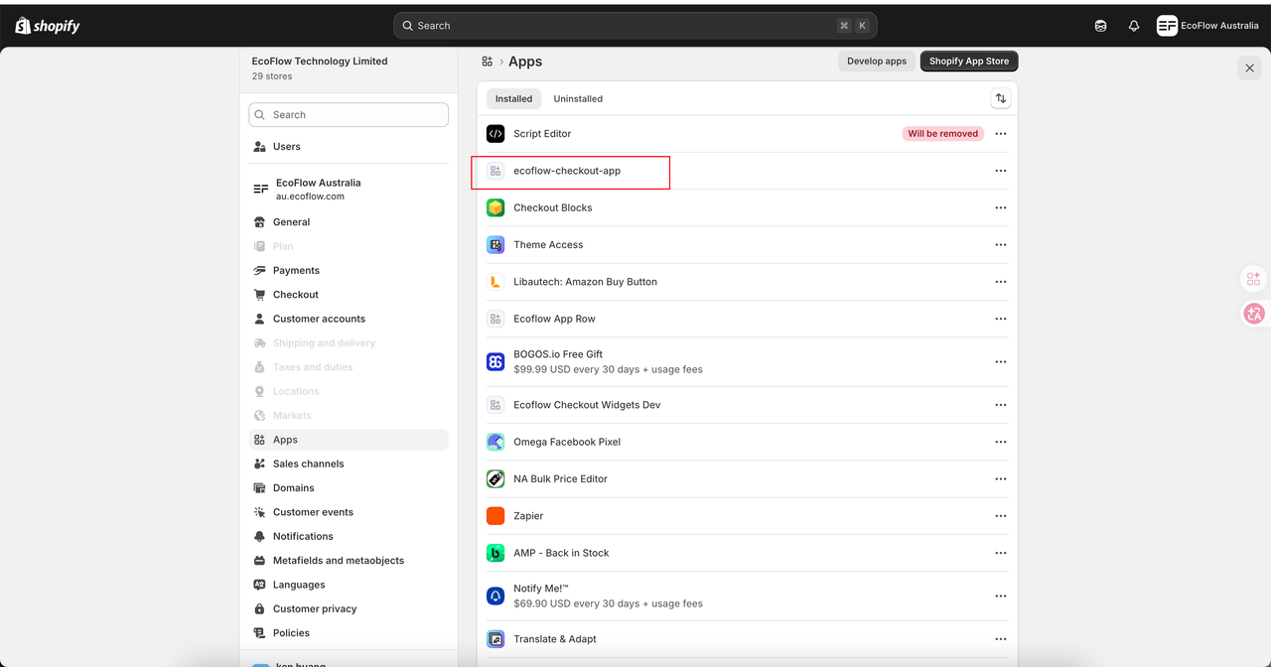1271x667 pixels.
Task: Open the Script Editor app icon
Action: coord(495,134)
